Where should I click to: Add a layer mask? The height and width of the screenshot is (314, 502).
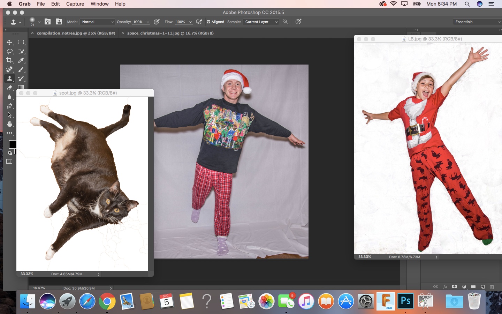click(x=454, y=287)
